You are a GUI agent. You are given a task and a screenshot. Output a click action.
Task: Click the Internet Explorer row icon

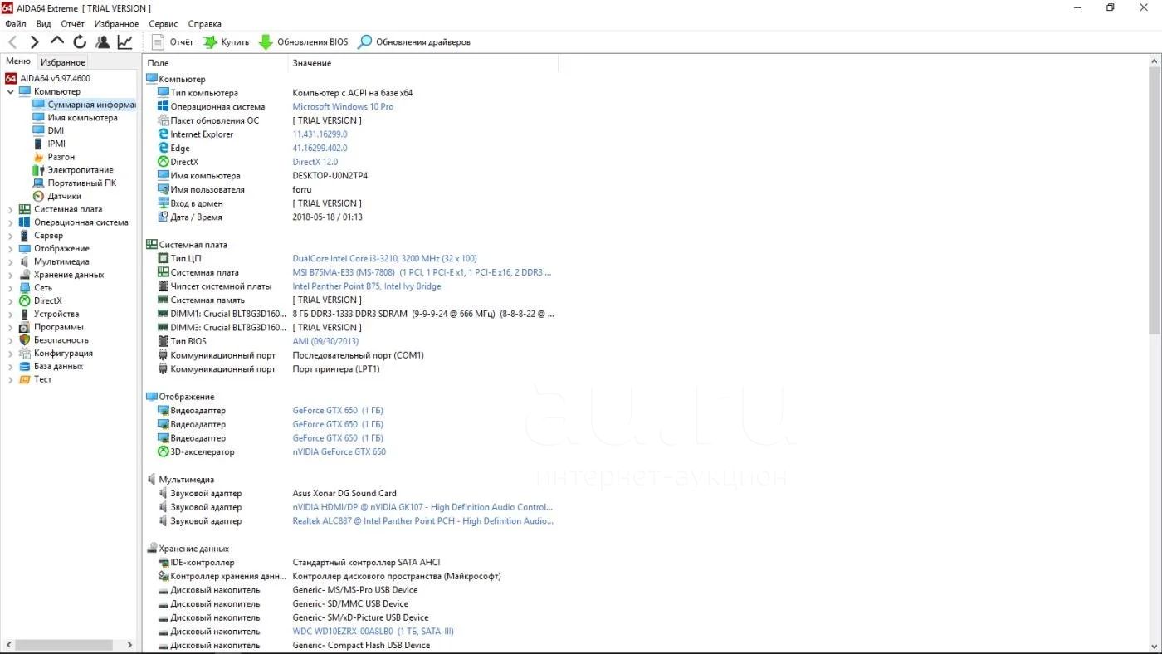164,134
